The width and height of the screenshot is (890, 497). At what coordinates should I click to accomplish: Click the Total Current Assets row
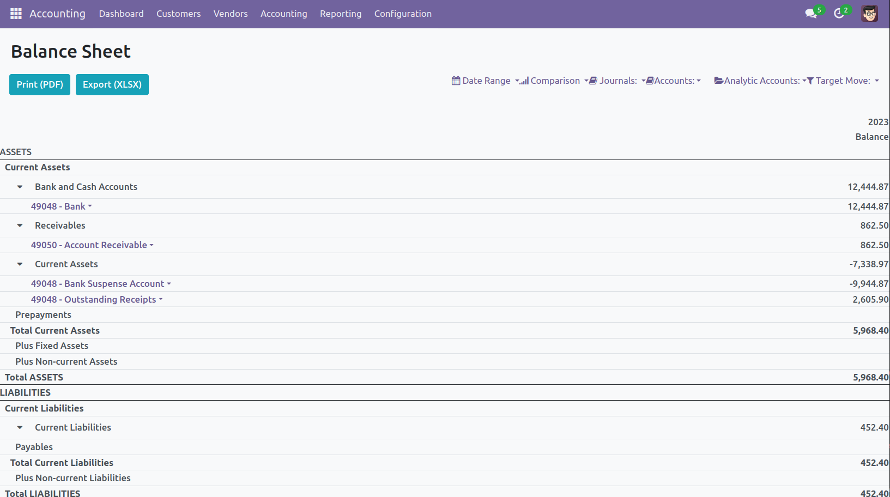click(445, 330)
